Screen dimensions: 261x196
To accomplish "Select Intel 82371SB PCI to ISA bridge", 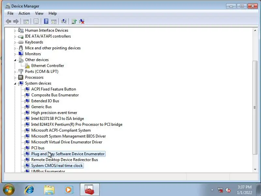I will [x=57, y=119].
